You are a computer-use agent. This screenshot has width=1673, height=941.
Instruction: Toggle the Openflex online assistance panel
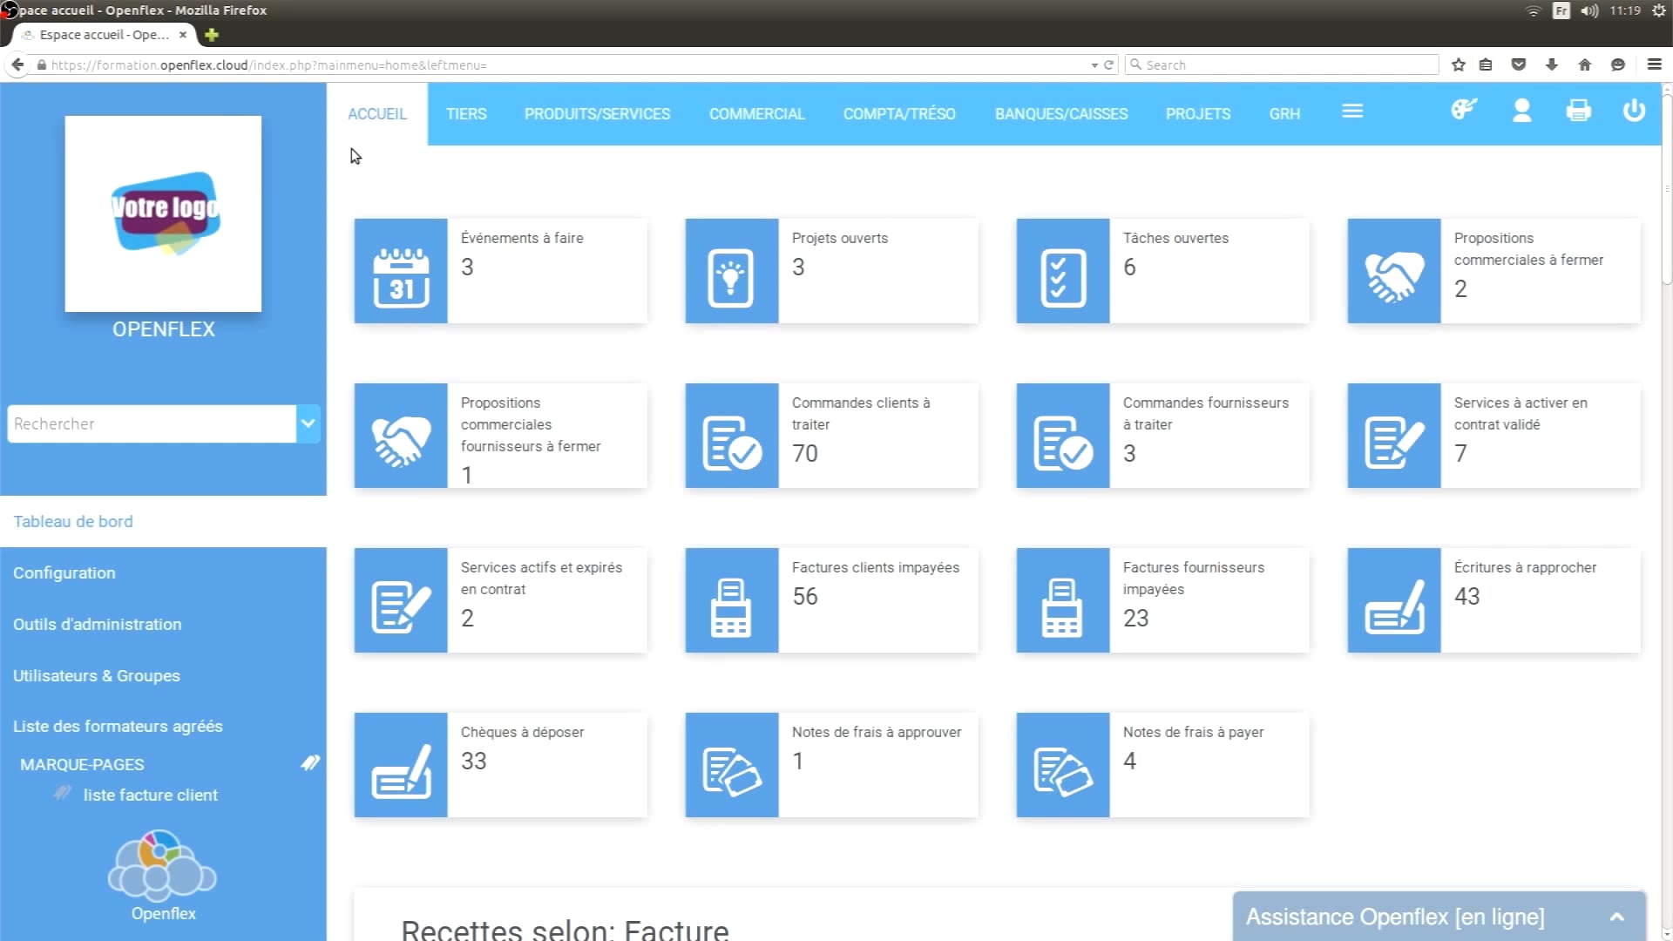[x=1616, y=916]
